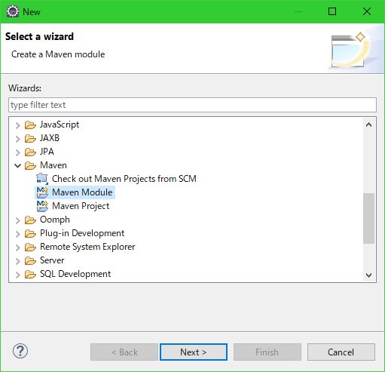The width and height of the screenshot is (385, 372).
Task: Select the Maven Project entry text
Action: click(81, 206)
